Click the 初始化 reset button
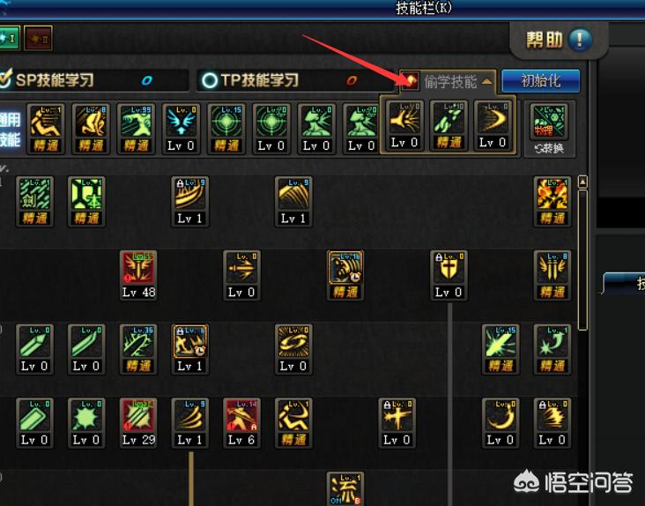The image size is (645, 506). click(541, 81)
